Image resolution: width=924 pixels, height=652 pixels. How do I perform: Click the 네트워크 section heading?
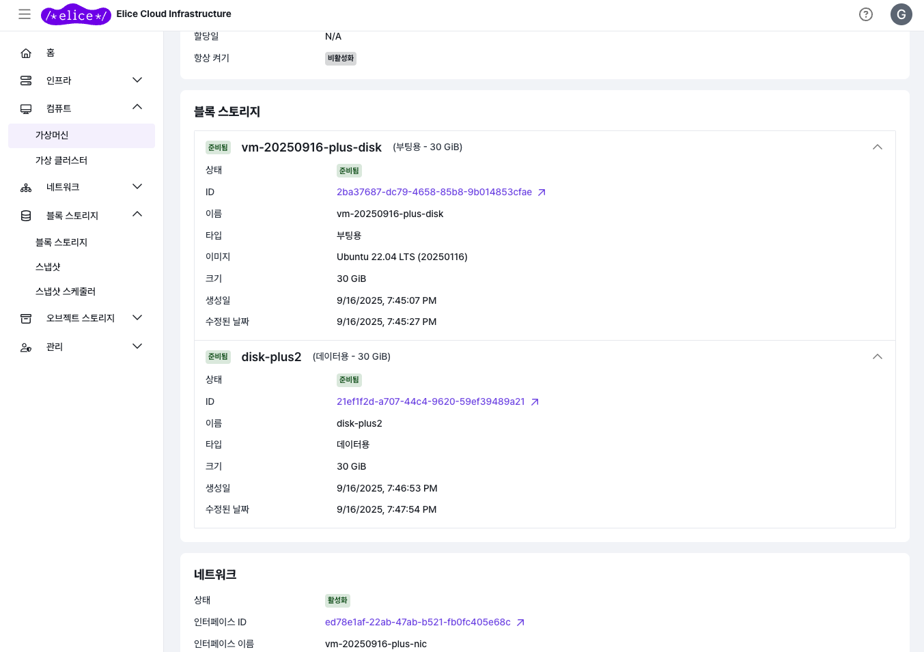(x=215, y=575)
